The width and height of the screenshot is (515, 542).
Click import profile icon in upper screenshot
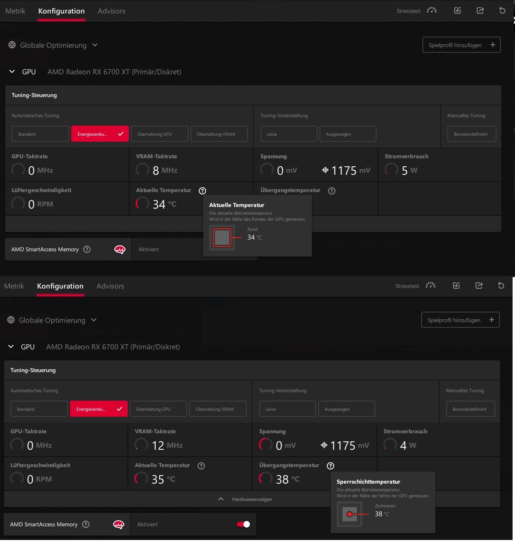[x=457, y=10]
